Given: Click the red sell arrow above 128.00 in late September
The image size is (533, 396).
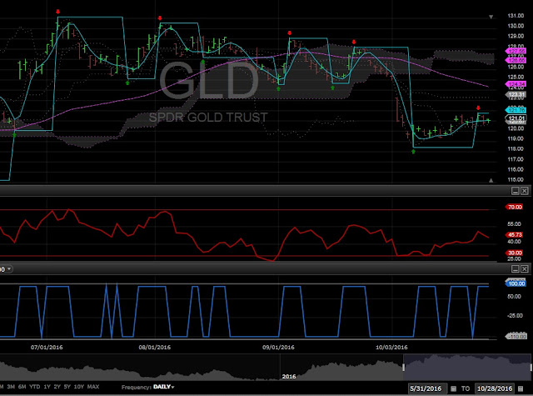Looking at the screenshot, I should (354, 42).
